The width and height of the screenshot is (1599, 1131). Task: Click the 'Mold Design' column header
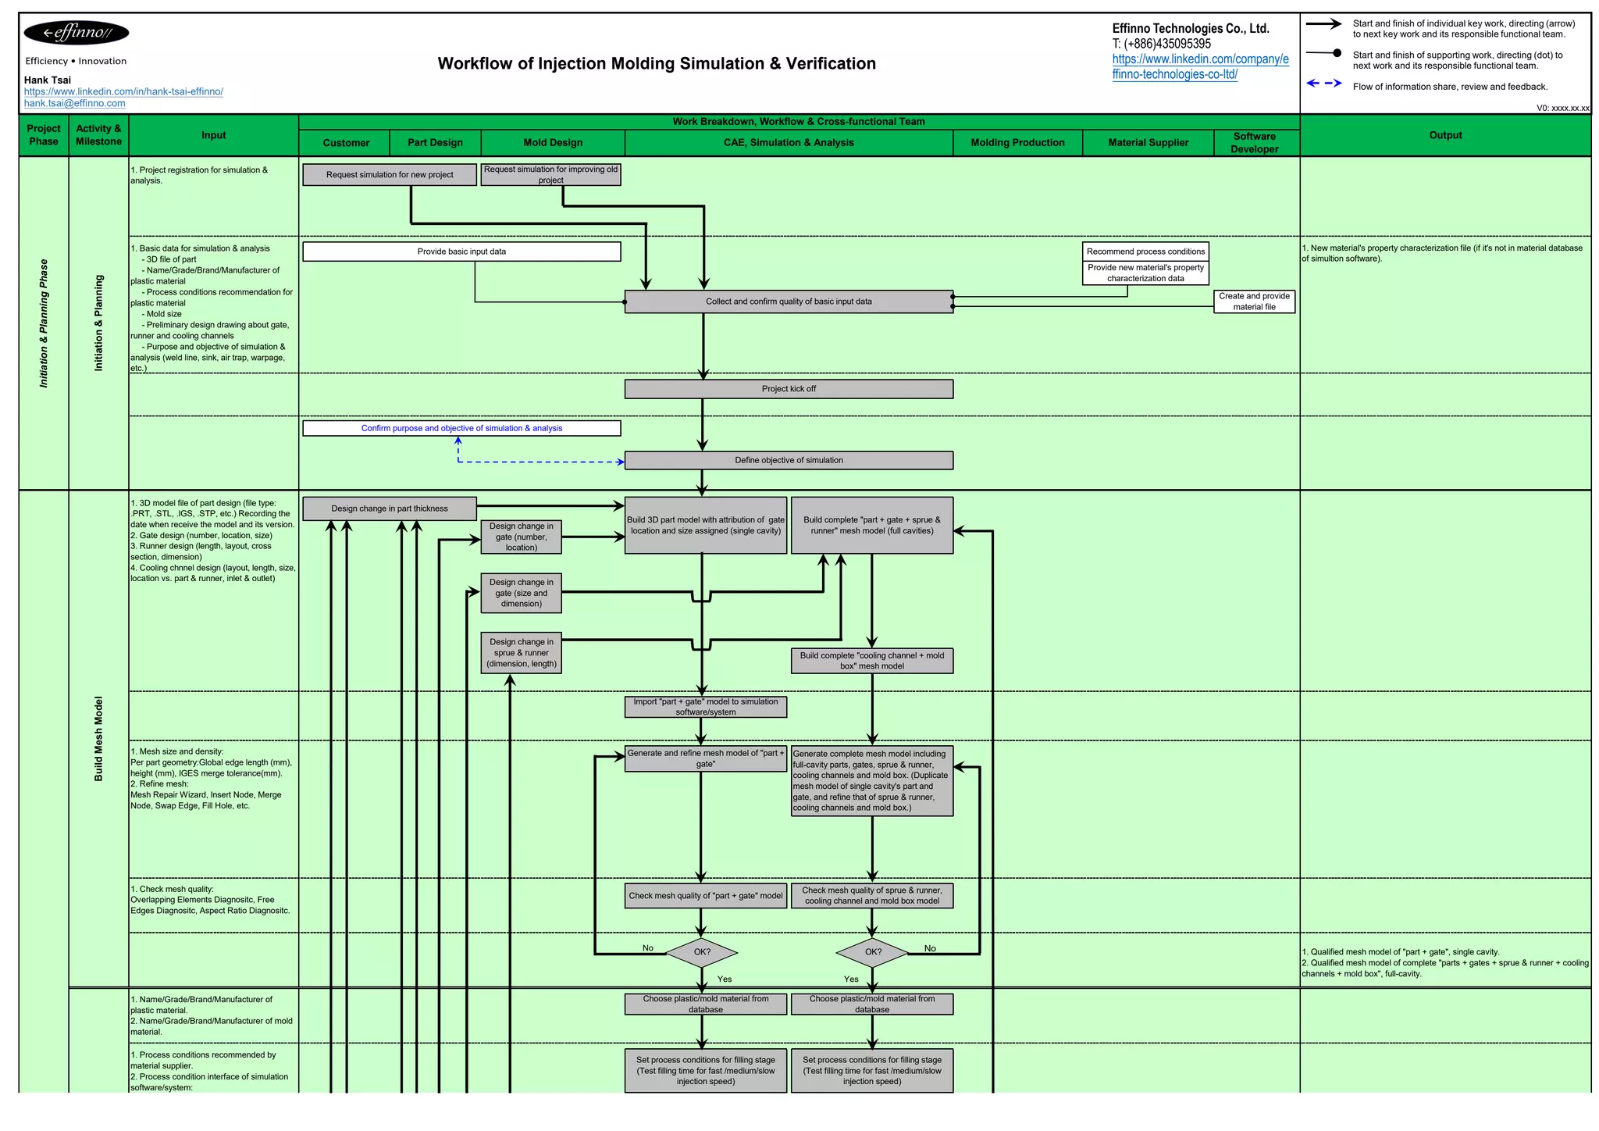[553, 142]
